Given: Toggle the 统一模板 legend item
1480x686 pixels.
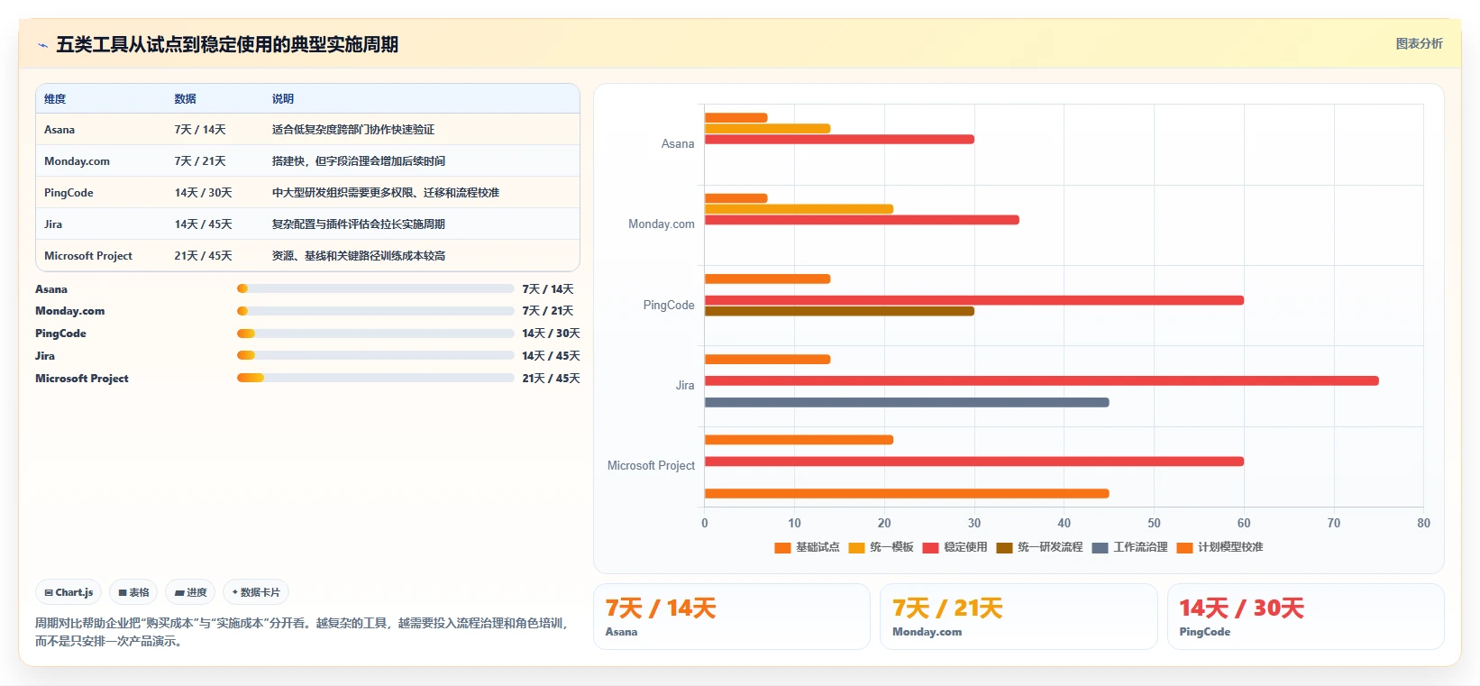Looking at the screenshot, I should pos(881,547).
